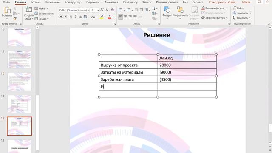
Task: Open the Drawing (Рисование) group dialog launcher
Action: (229, 24)
